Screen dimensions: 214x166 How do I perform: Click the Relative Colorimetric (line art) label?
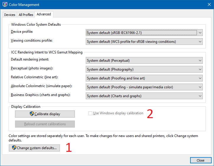[34, 77]
